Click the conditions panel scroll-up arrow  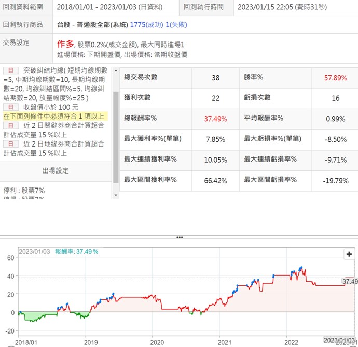[116, 70]
